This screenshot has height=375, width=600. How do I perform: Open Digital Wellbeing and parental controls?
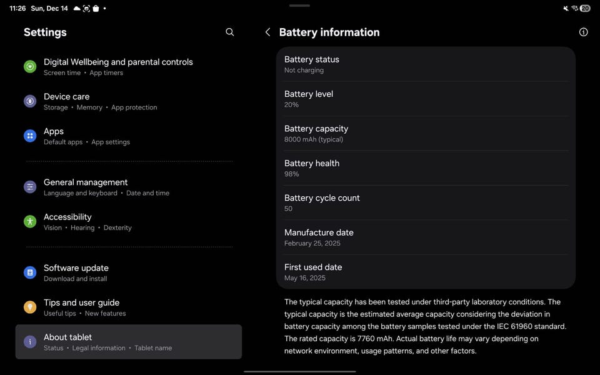tap(118, 66)
